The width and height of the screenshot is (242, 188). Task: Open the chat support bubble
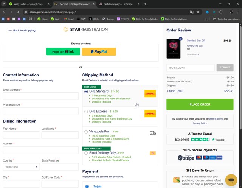tap(231, 180)
